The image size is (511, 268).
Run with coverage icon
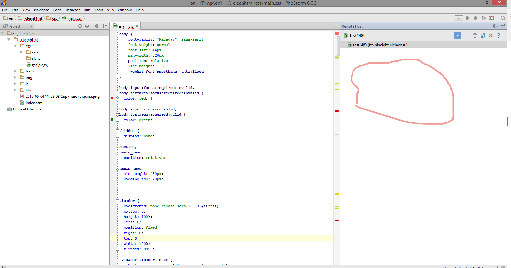(x=484, y=18)
